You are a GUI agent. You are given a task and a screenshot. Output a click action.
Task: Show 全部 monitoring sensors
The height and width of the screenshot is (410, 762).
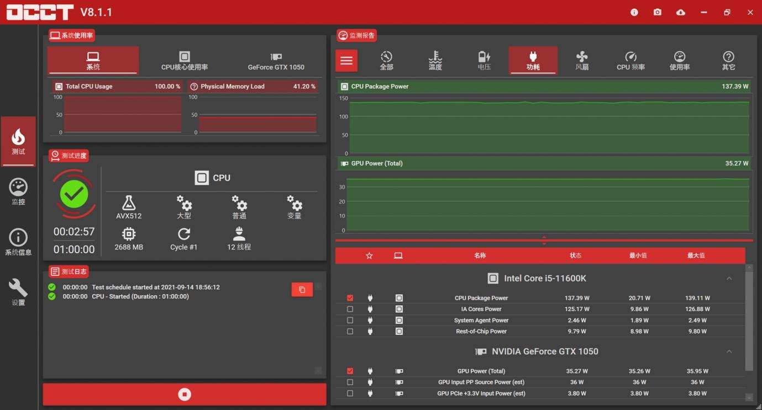[386, 61]
